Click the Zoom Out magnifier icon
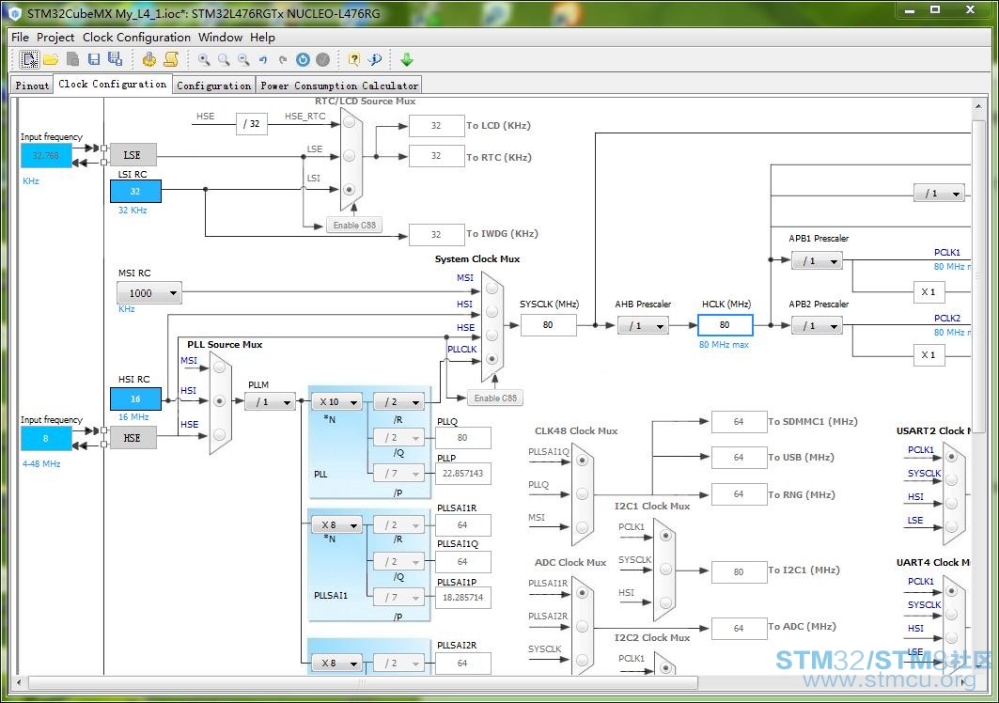The width and height of the screenshot is (999, 703). coord(243,59)
